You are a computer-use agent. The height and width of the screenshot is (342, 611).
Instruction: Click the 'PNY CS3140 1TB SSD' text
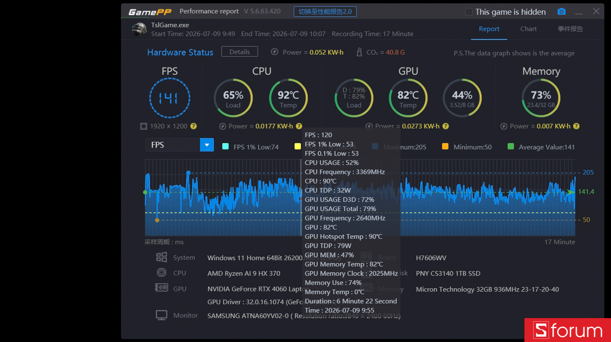448,273
